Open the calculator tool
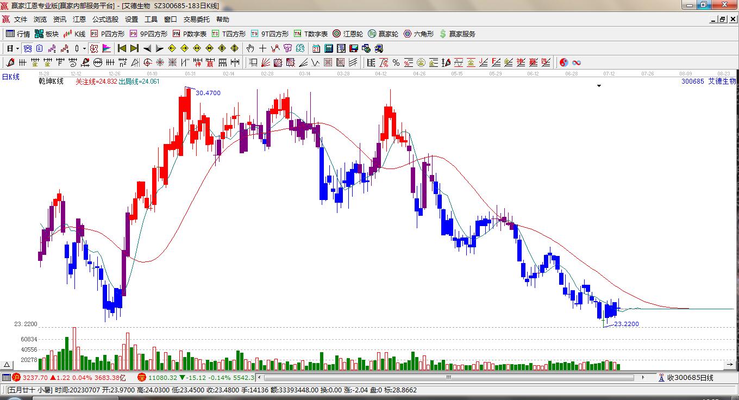The width and height of the screenshot is (739, 400). click(x=328, y=48)
